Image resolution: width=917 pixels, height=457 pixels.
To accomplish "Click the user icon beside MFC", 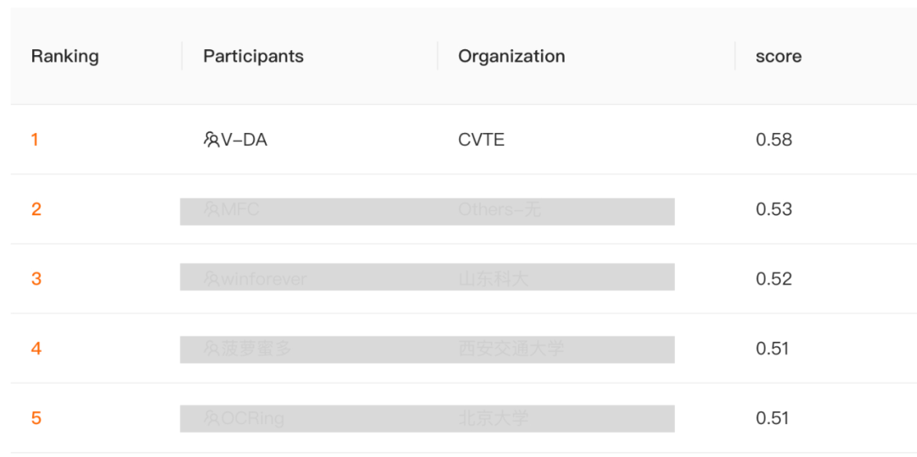I will click(211, 209).
